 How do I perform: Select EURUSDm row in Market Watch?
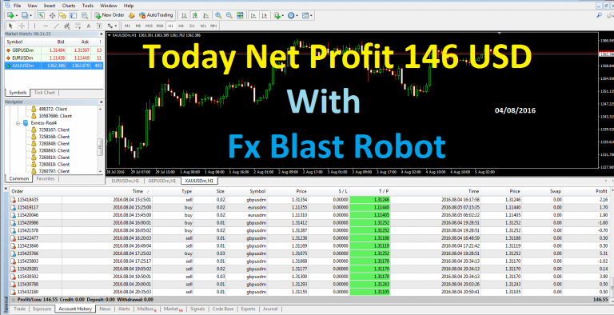pyautogui.click(x=54, y=58)
